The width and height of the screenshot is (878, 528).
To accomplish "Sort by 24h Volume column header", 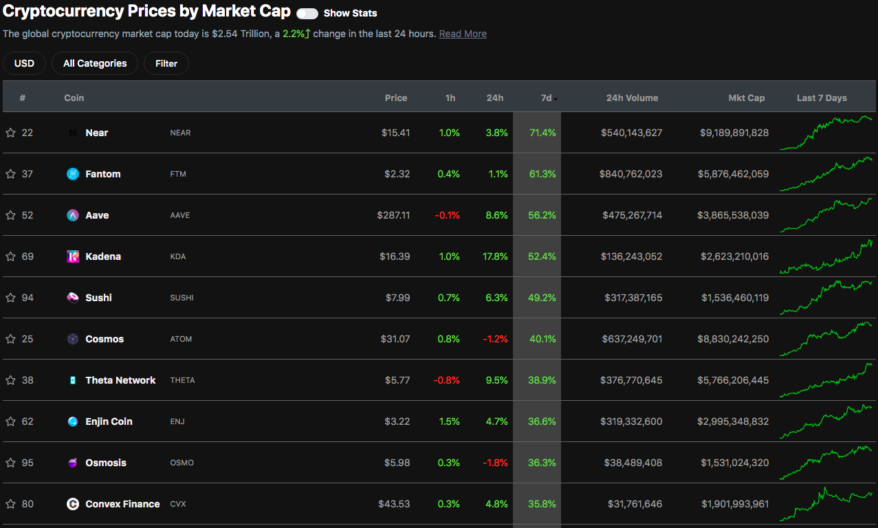I will pos(632,98).
